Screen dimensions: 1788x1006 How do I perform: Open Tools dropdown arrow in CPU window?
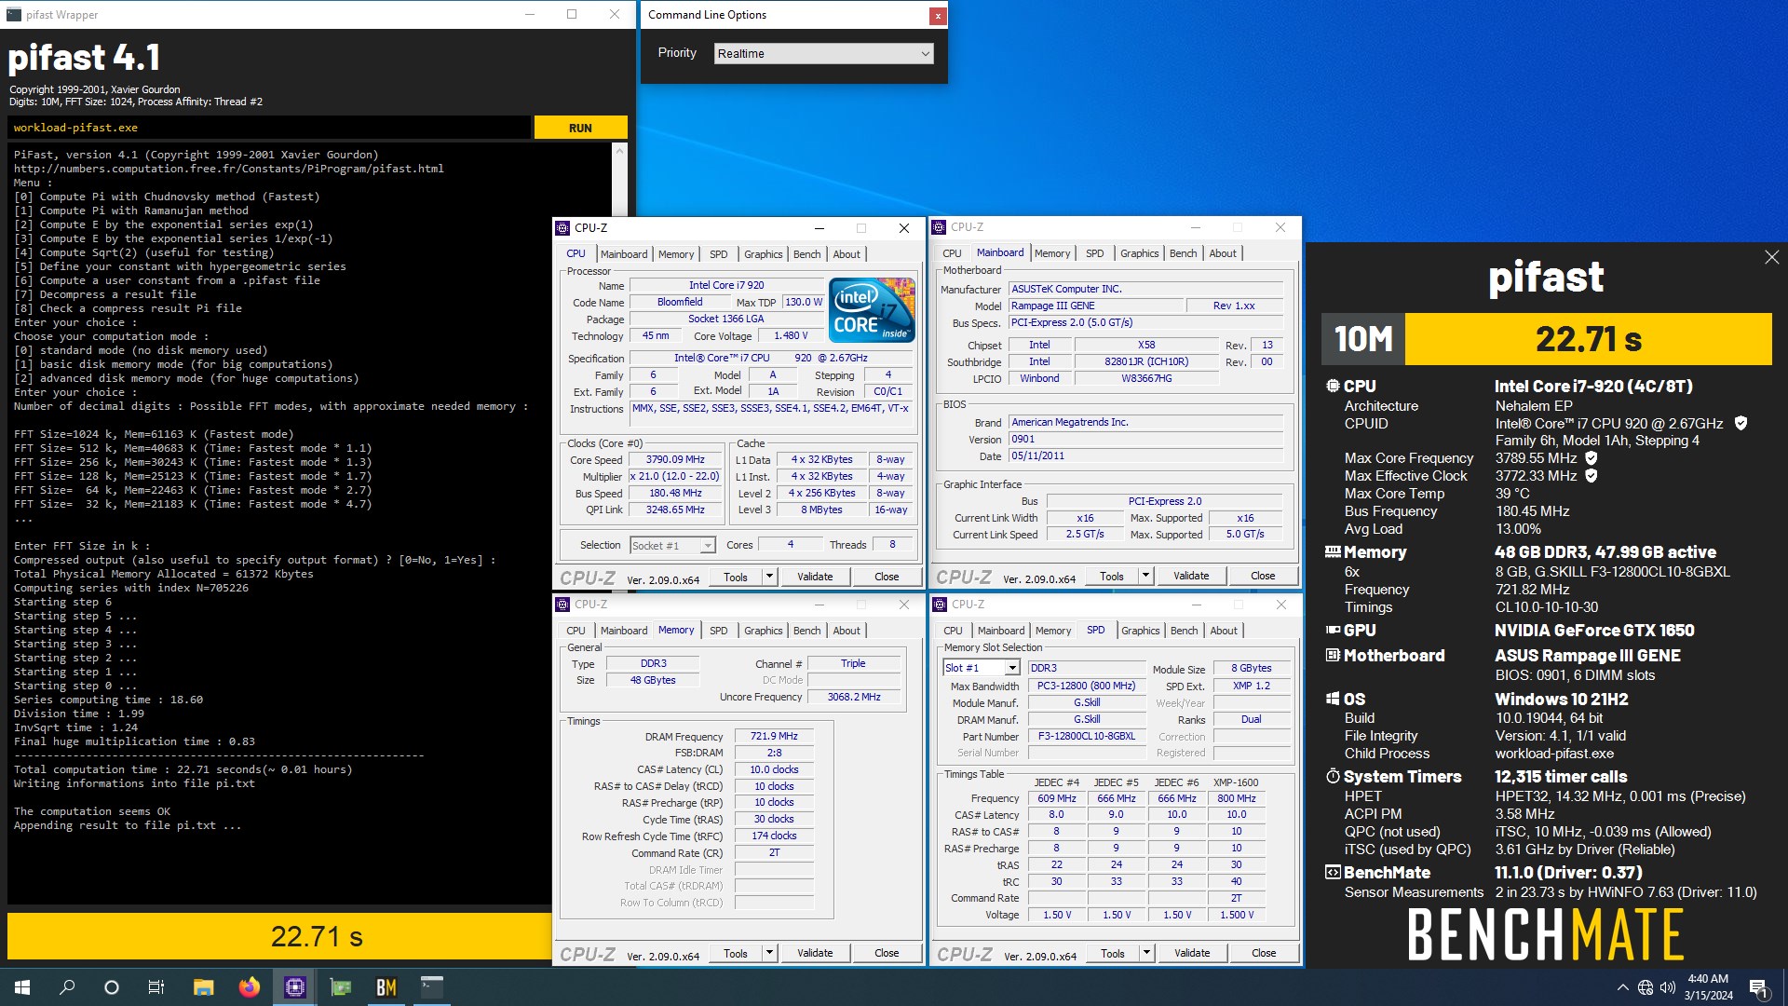[x=769, y=577]
